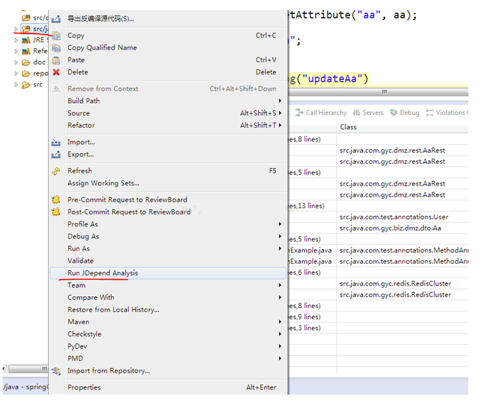This screenshot has height=400, width=489.
Task: Open the Maven submenu
Action: click(168, 322)
